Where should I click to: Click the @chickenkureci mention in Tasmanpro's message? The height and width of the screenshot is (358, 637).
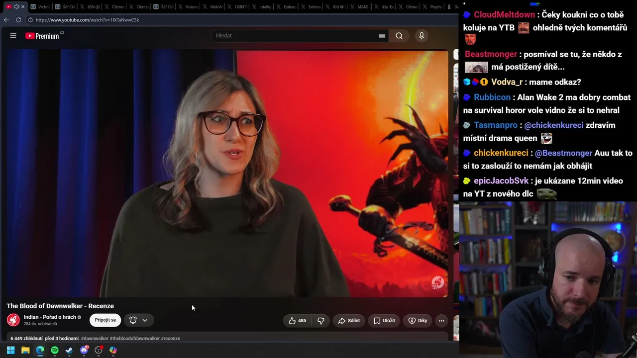click(x=554, y=125)
